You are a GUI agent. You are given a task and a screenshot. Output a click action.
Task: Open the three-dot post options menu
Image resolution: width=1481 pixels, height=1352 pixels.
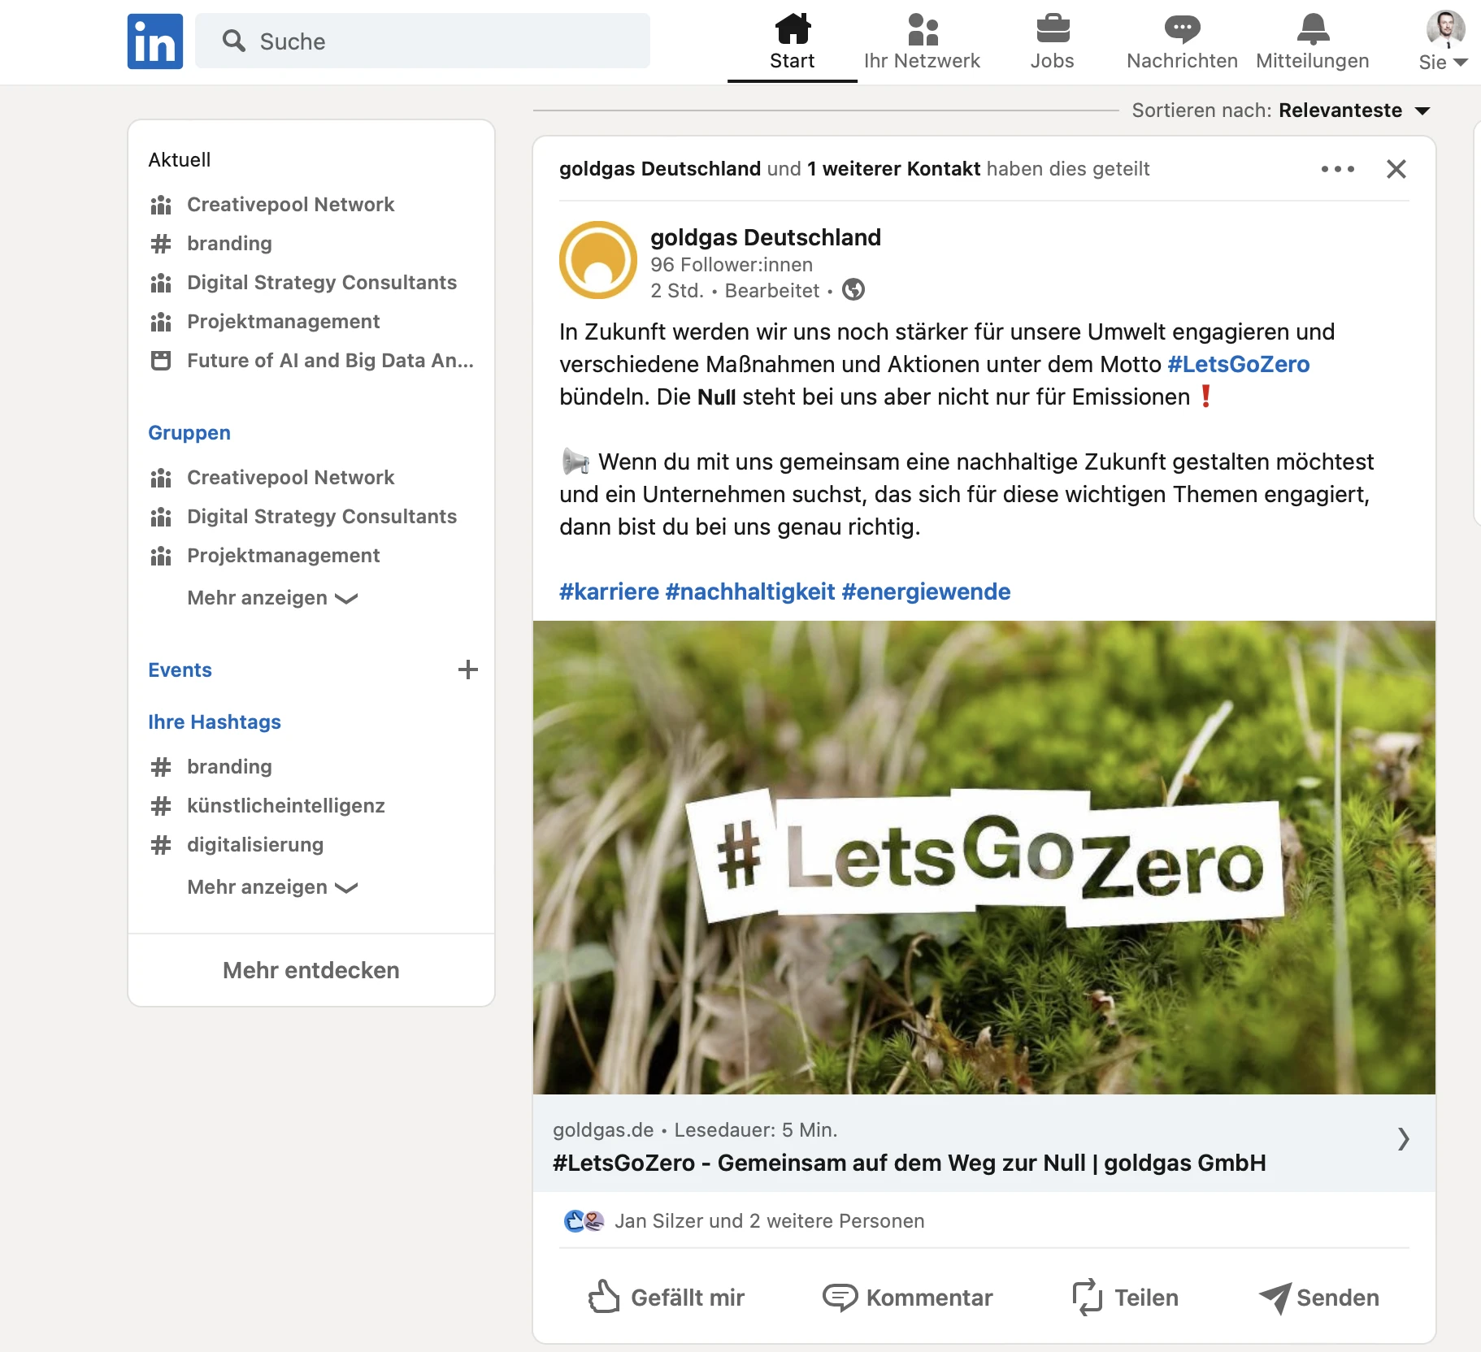(1337, 169)
